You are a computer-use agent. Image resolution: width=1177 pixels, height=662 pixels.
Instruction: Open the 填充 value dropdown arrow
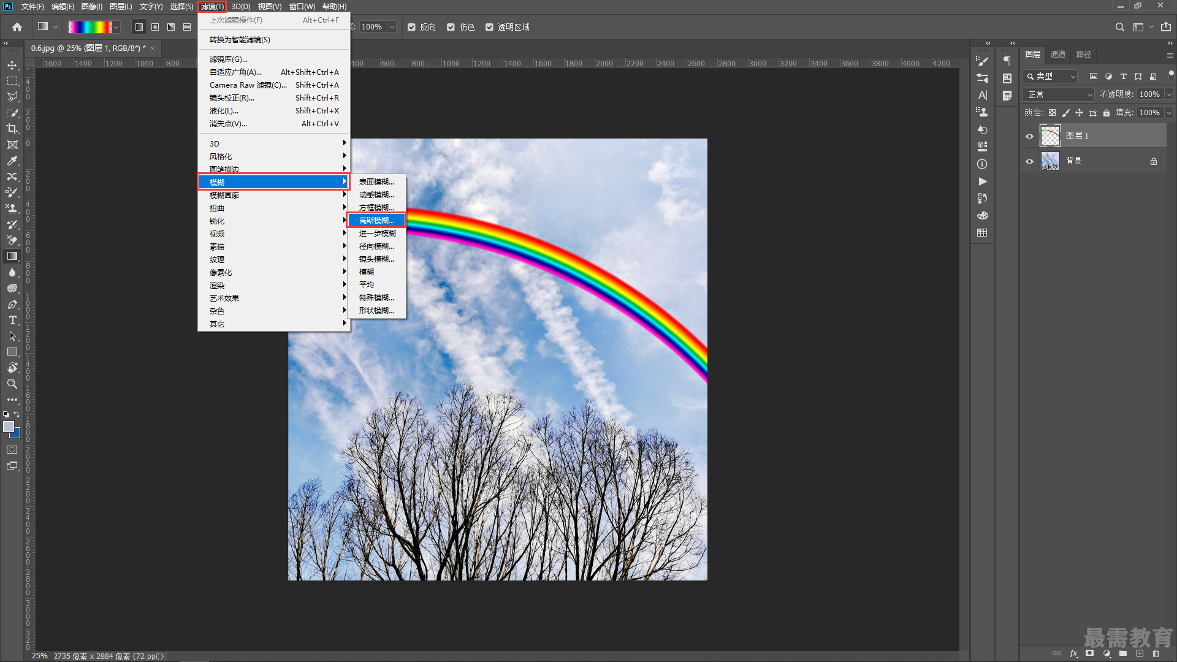pyautogui.click(x=1169, y=113)
